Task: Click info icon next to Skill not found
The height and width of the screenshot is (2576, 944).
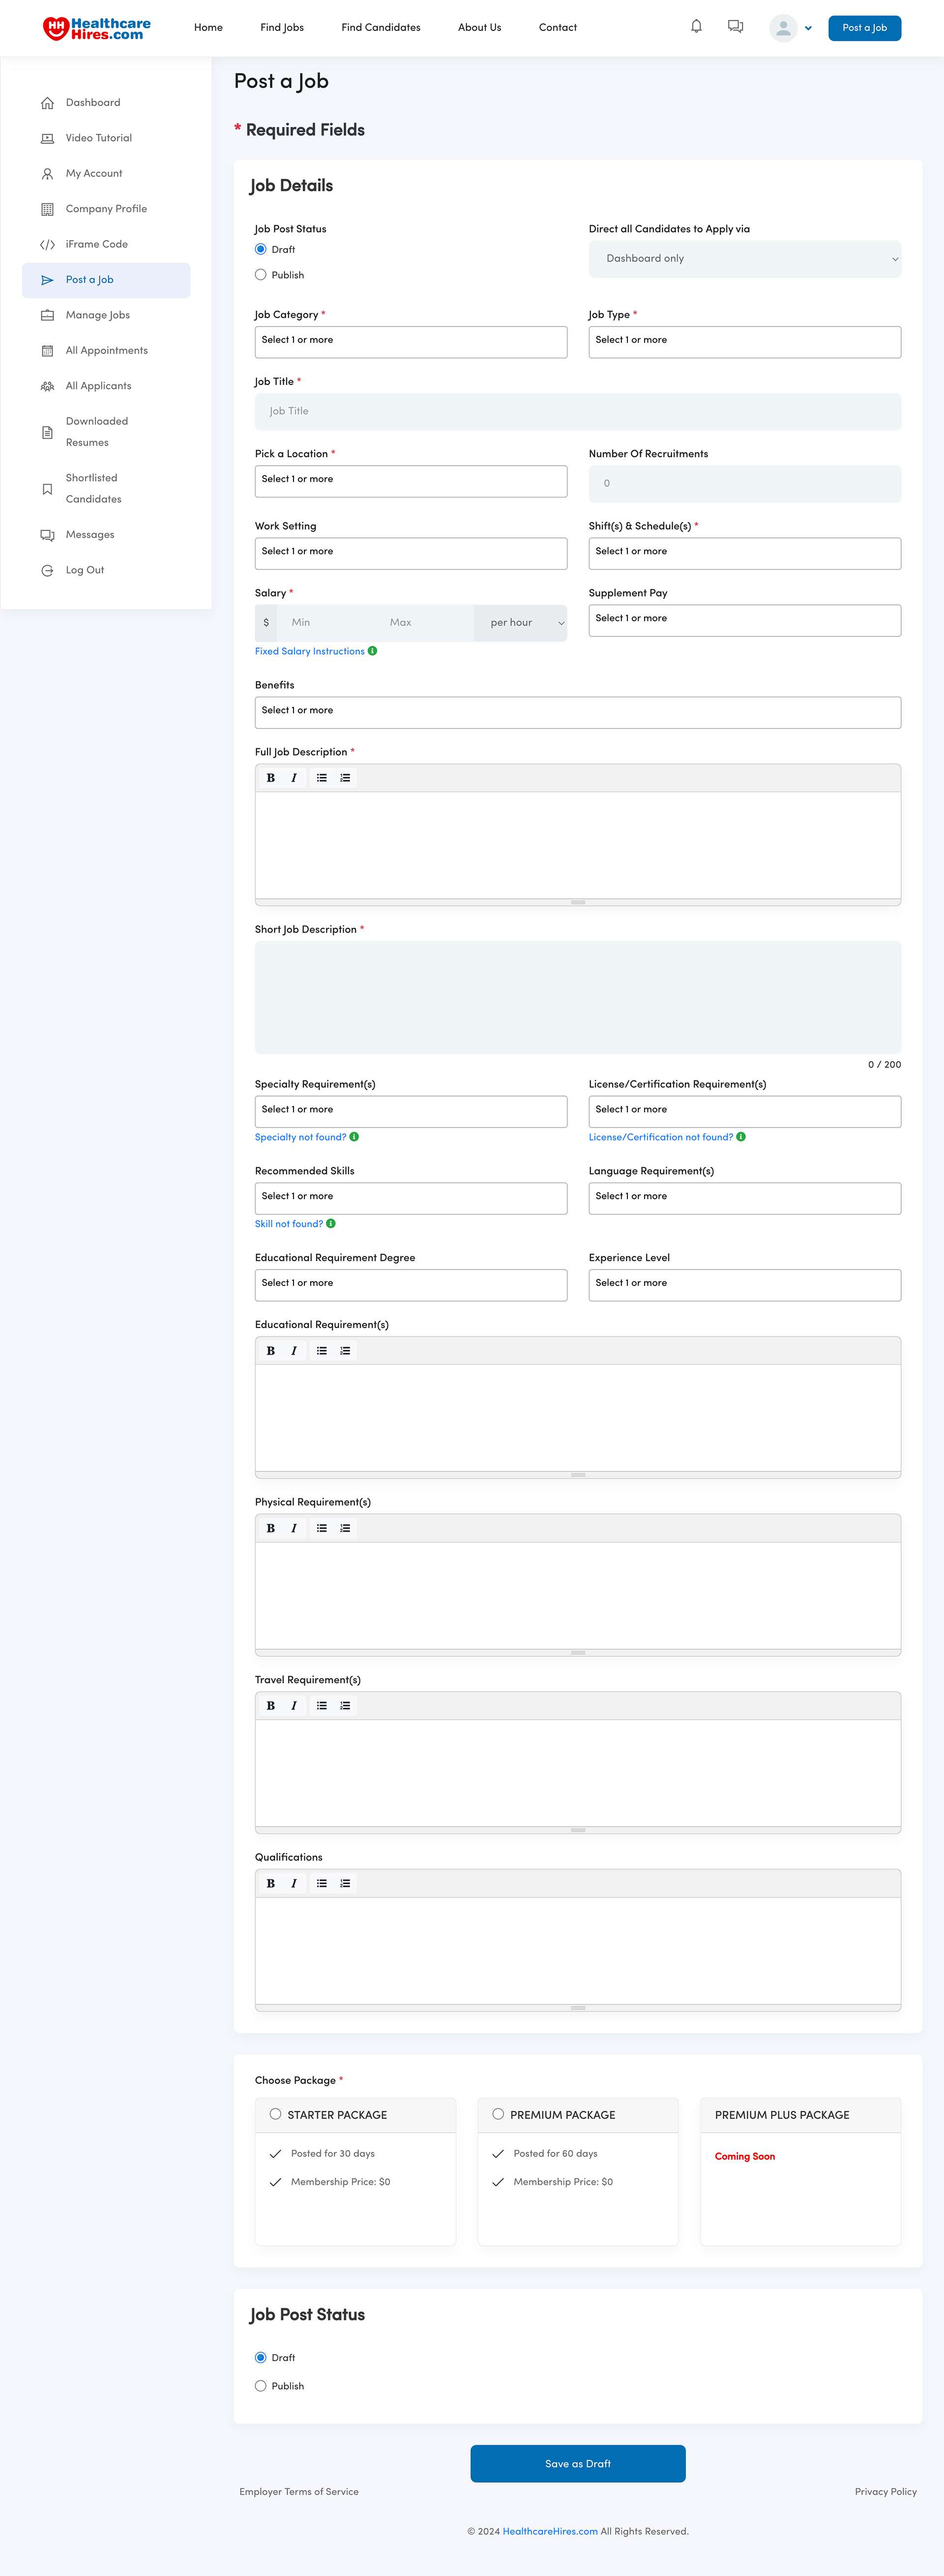Action: [x=331, y=1224]
